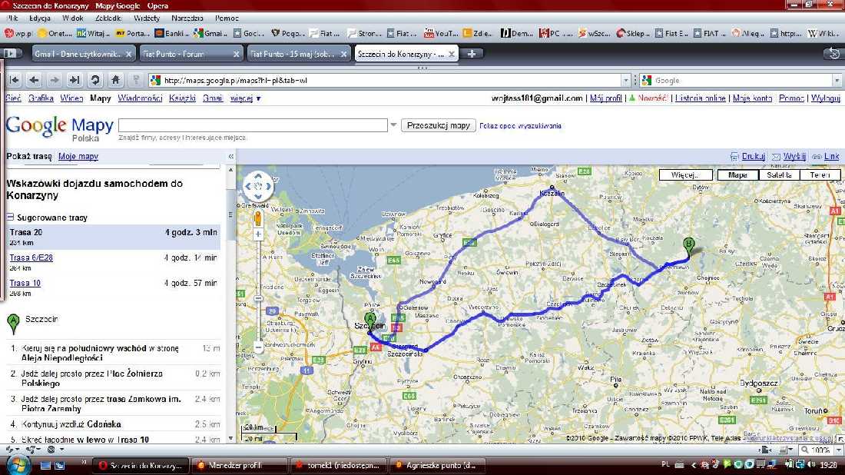
Task: Open the page zoom 100% dropdown
Action: pos(839,450)
